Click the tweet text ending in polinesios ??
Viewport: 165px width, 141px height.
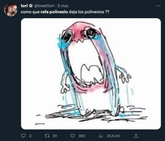[65, 12]
